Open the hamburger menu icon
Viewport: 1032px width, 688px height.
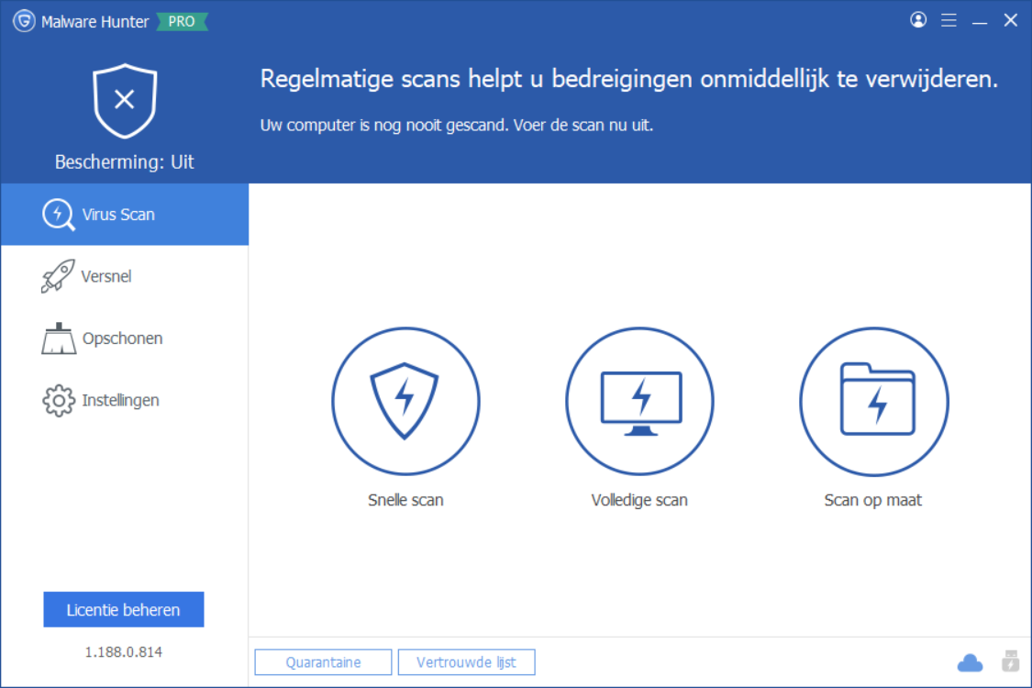point(949,20)
